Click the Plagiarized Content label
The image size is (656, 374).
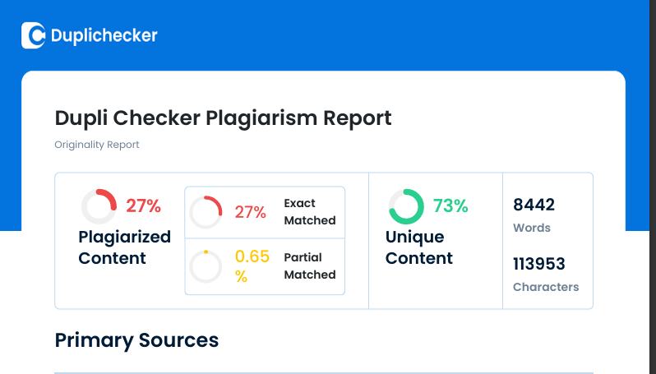click(x=124, y=247)
